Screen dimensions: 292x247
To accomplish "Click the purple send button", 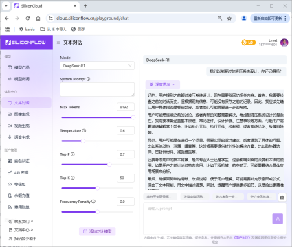I will point(278,219).
